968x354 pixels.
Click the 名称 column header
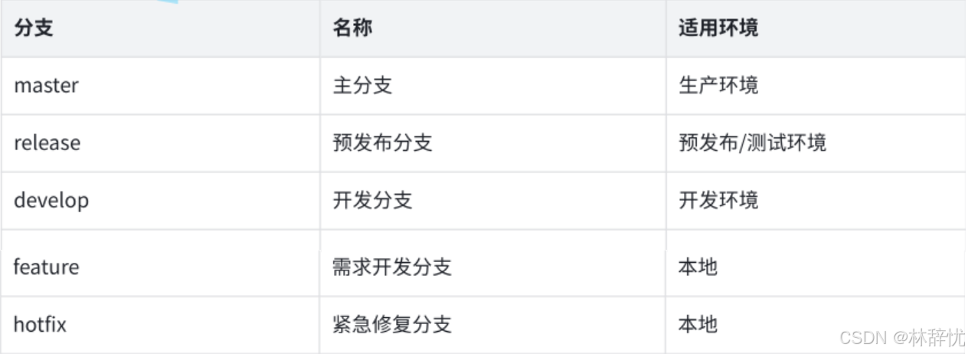[x=352, y=29]
